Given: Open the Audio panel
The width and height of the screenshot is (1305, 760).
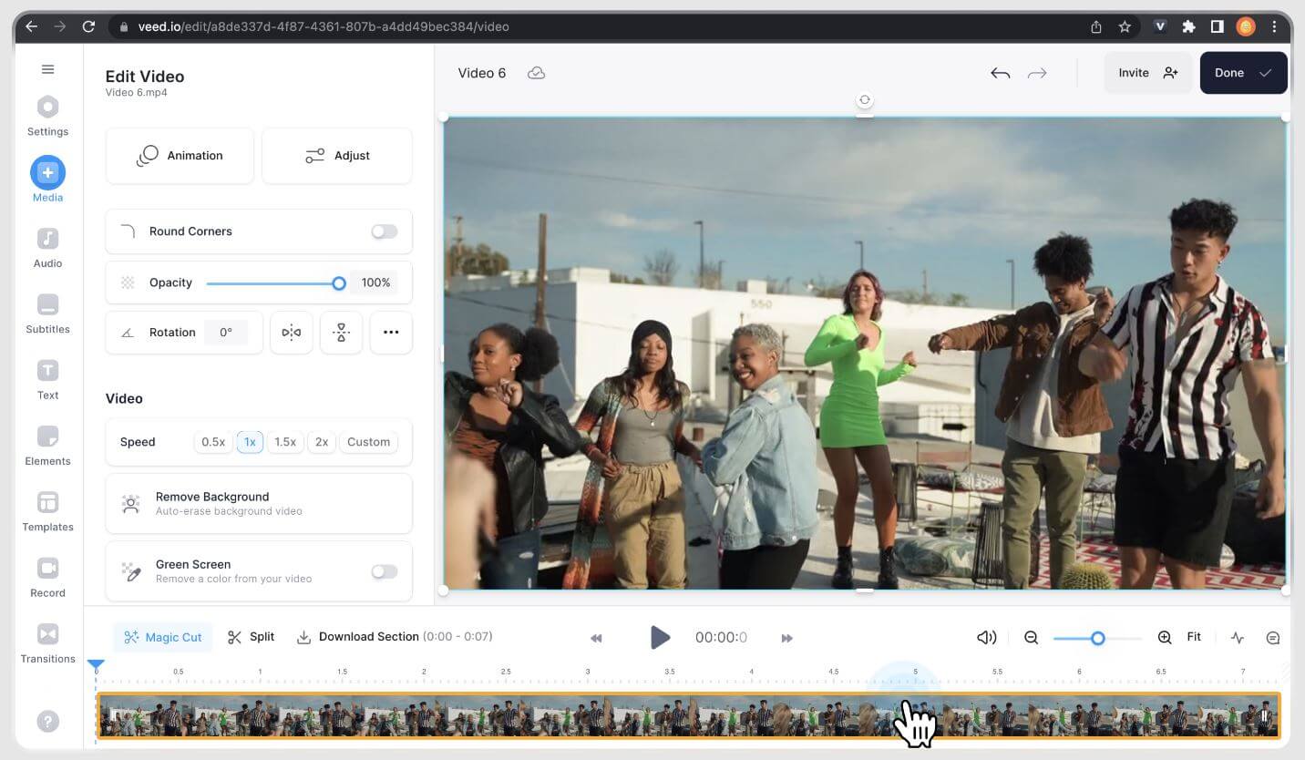Looking at the screenshot, I should [x=47, y=248].
